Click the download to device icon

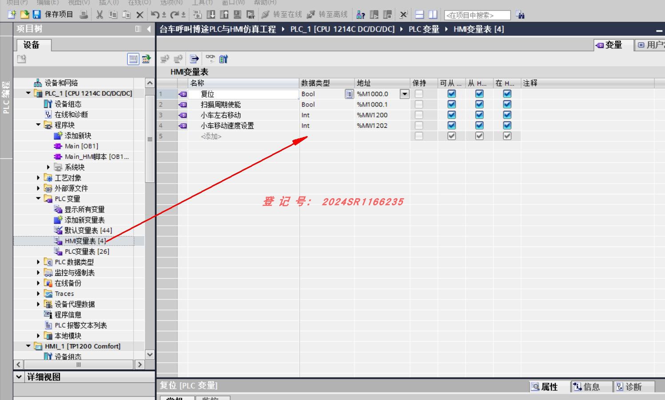tap(211, 15)
